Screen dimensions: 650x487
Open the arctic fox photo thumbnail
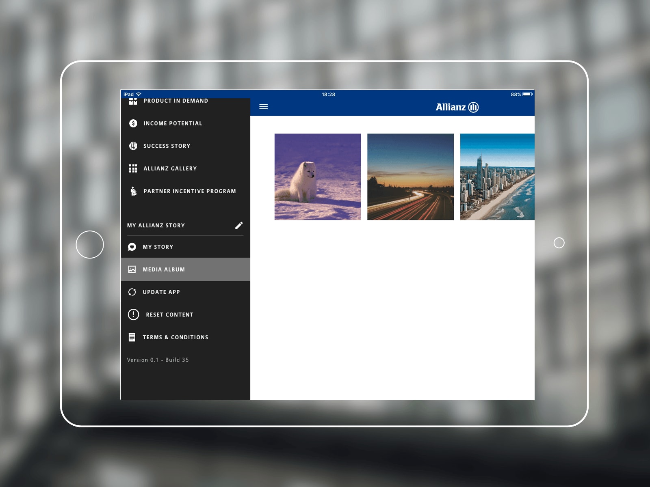(x=318, y=177)
